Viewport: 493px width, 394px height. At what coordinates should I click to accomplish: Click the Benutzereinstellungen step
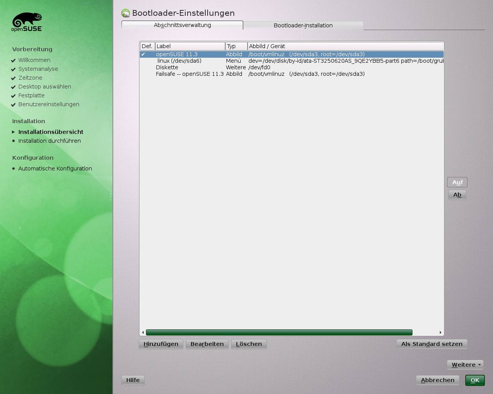point(49,104)
